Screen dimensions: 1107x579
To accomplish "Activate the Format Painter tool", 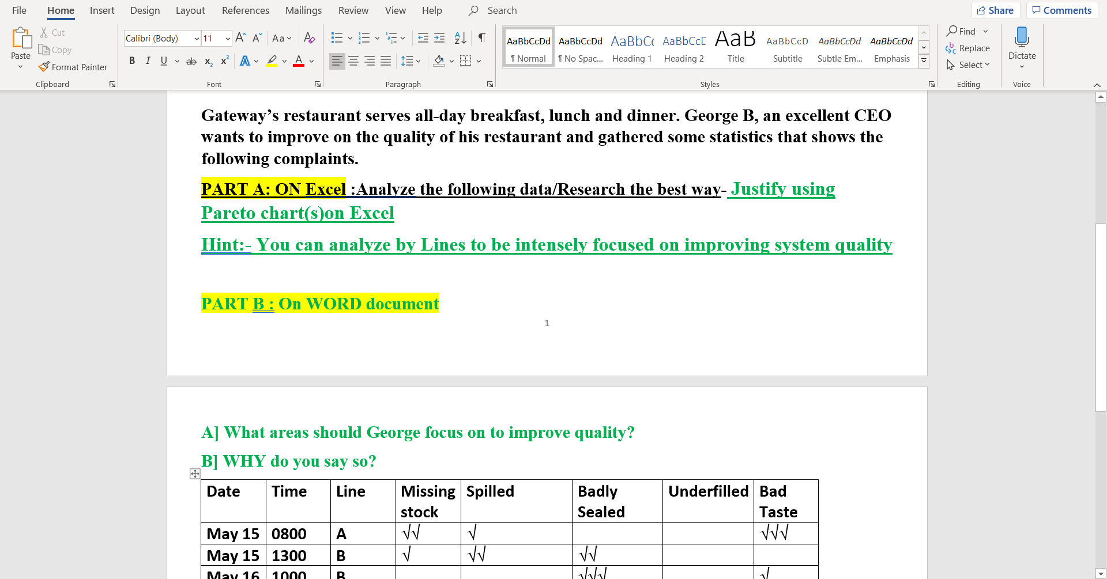I will (x=73, y=67).
